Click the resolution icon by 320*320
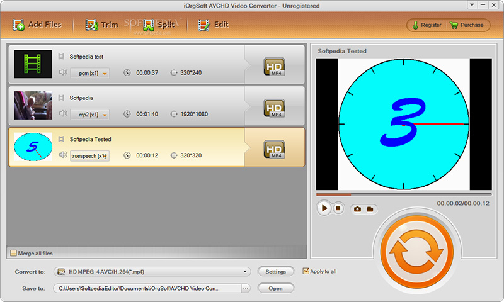The width and height of the screenshot is (504, 302). point(174,155)
